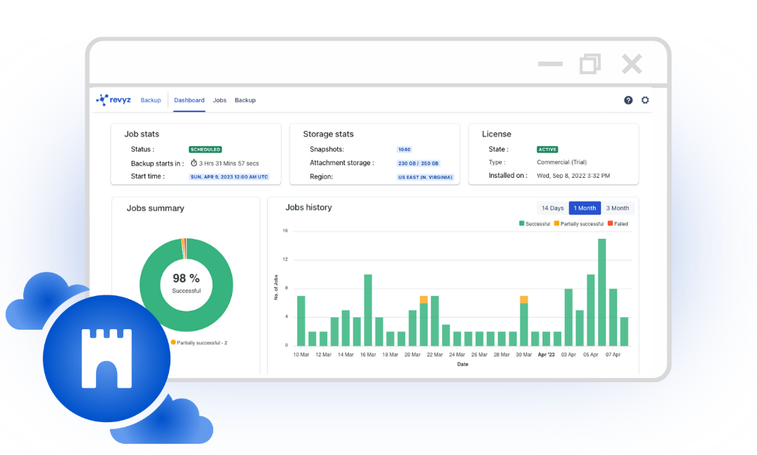The image size is (757, 455).
Task: Click the window maximize icon
Action: click(590, 64)
